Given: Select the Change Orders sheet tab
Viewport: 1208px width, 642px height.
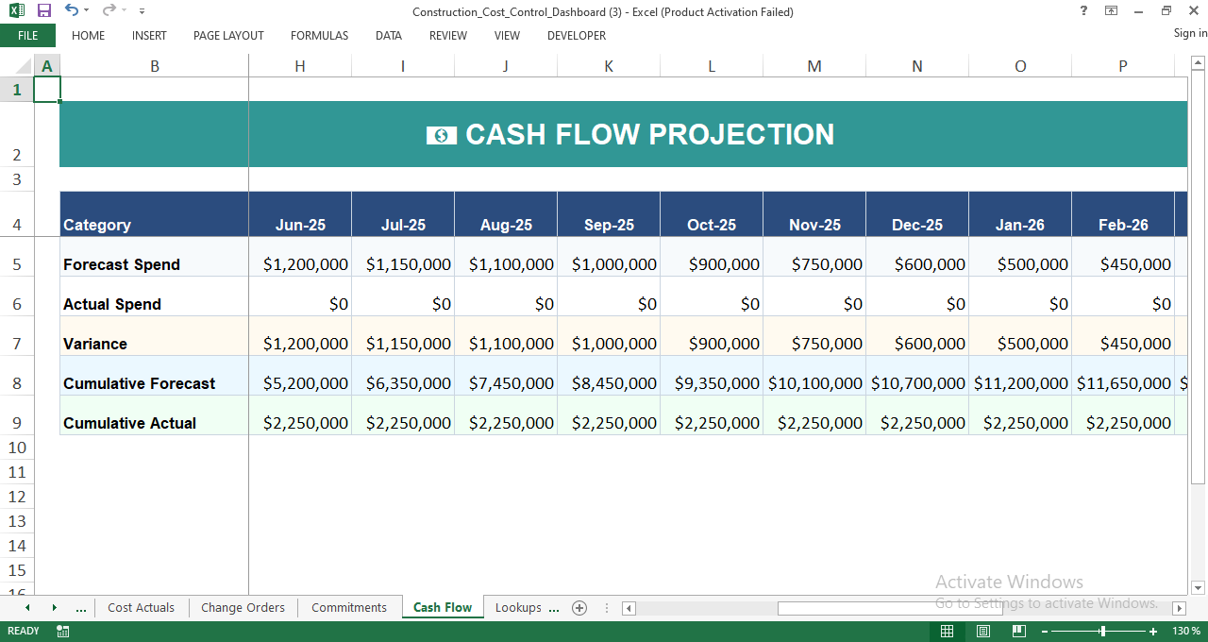Looking at the screenshot, I should (243, 607).
